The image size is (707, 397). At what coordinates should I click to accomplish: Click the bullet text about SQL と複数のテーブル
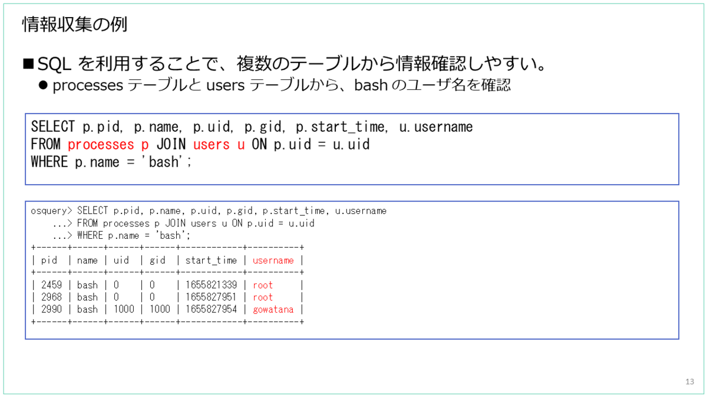pyautogui.click(x=283, y=63)
